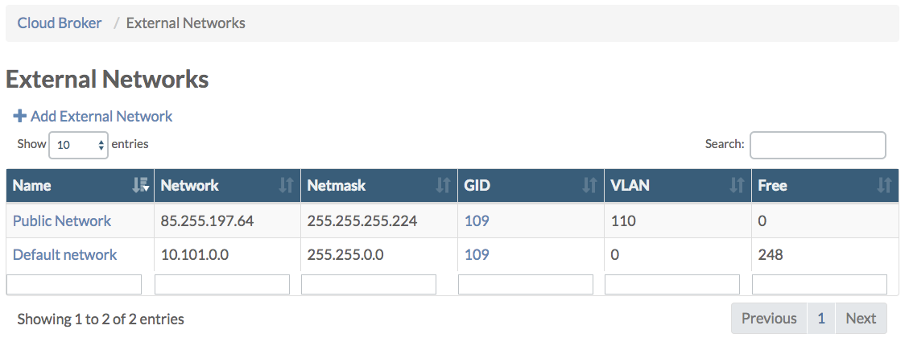Viewport: 909px width, 342px height.
Task: Go to the Next page
Action: click(x=860, y=318)
